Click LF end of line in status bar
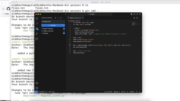Viewport: 180px width, 101px height. click(127, 92)
